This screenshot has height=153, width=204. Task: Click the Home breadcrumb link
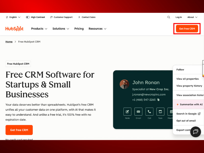[9, 42]
